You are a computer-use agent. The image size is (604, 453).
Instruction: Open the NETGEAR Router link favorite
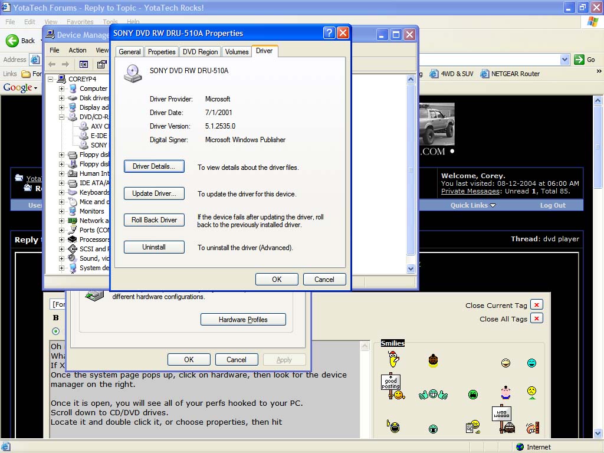point(510,74)
